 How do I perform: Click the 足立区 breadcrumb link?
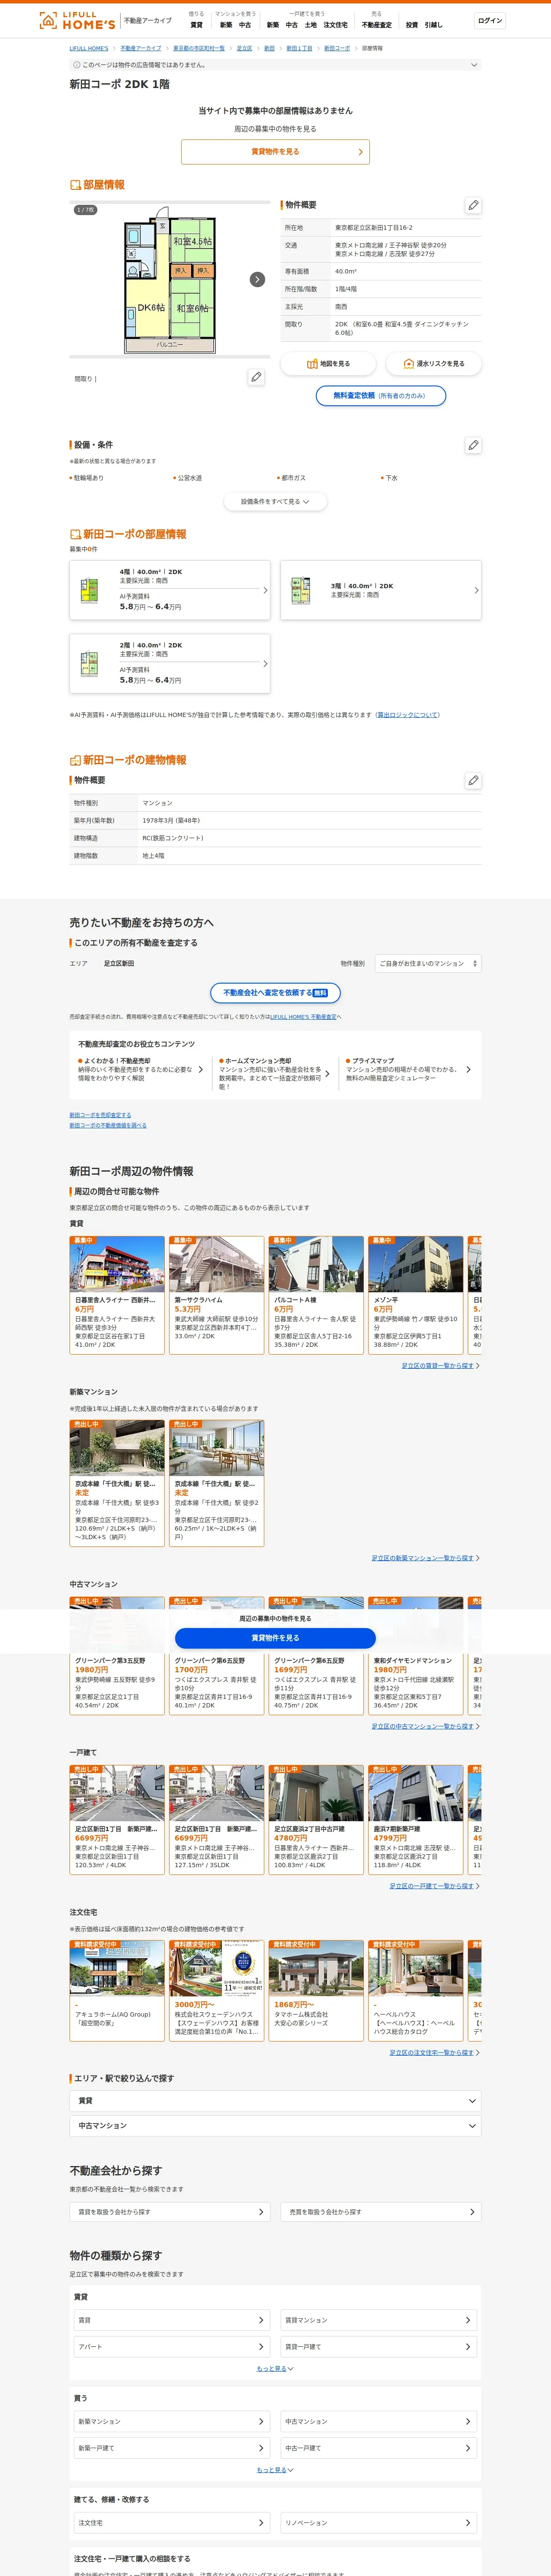tap(244, 48)
